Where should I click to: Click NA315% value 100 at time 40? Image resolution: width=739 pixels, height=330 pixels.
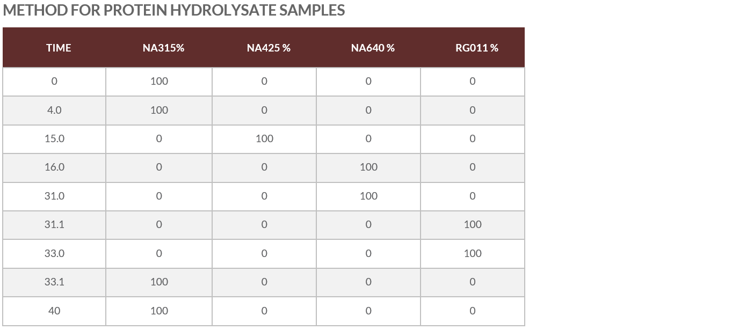159,311
